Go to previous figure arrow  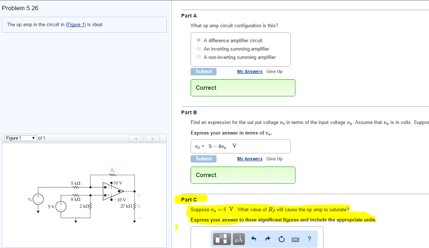pos(136,139)
